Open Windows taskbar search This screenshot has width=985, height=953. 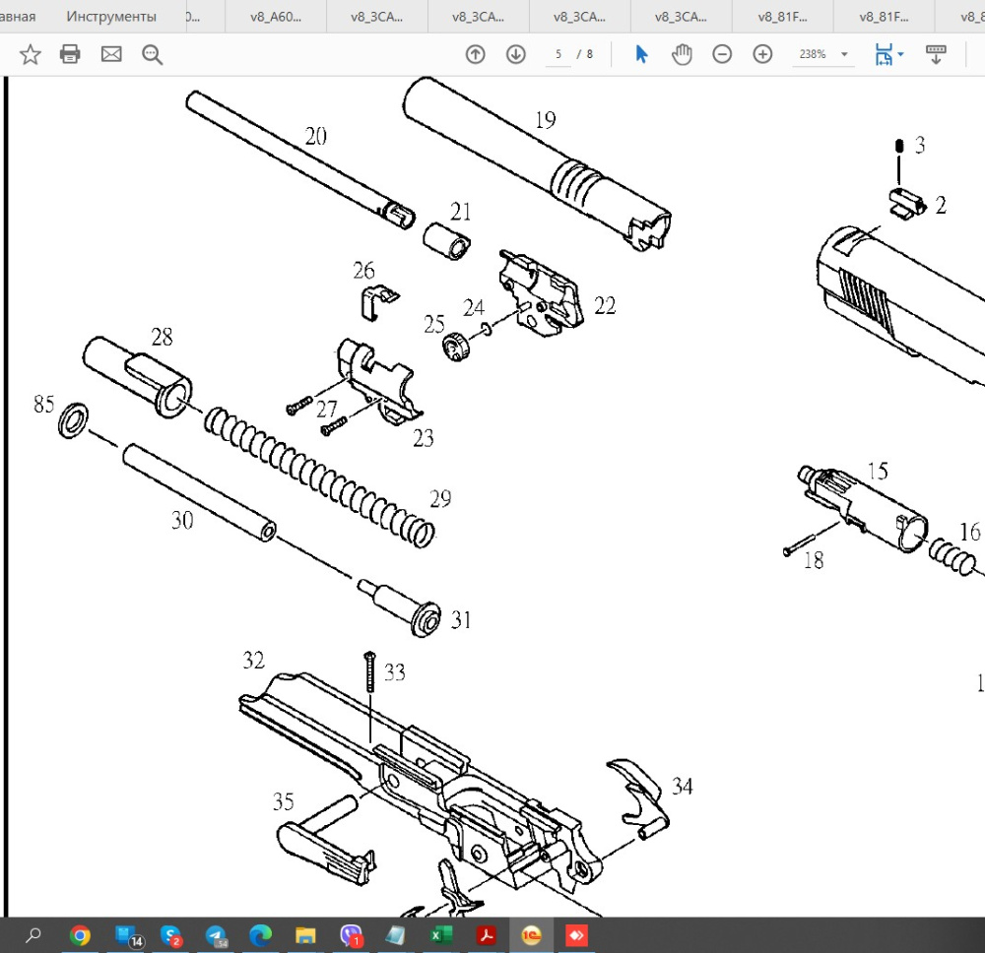[x=33, y=935]
